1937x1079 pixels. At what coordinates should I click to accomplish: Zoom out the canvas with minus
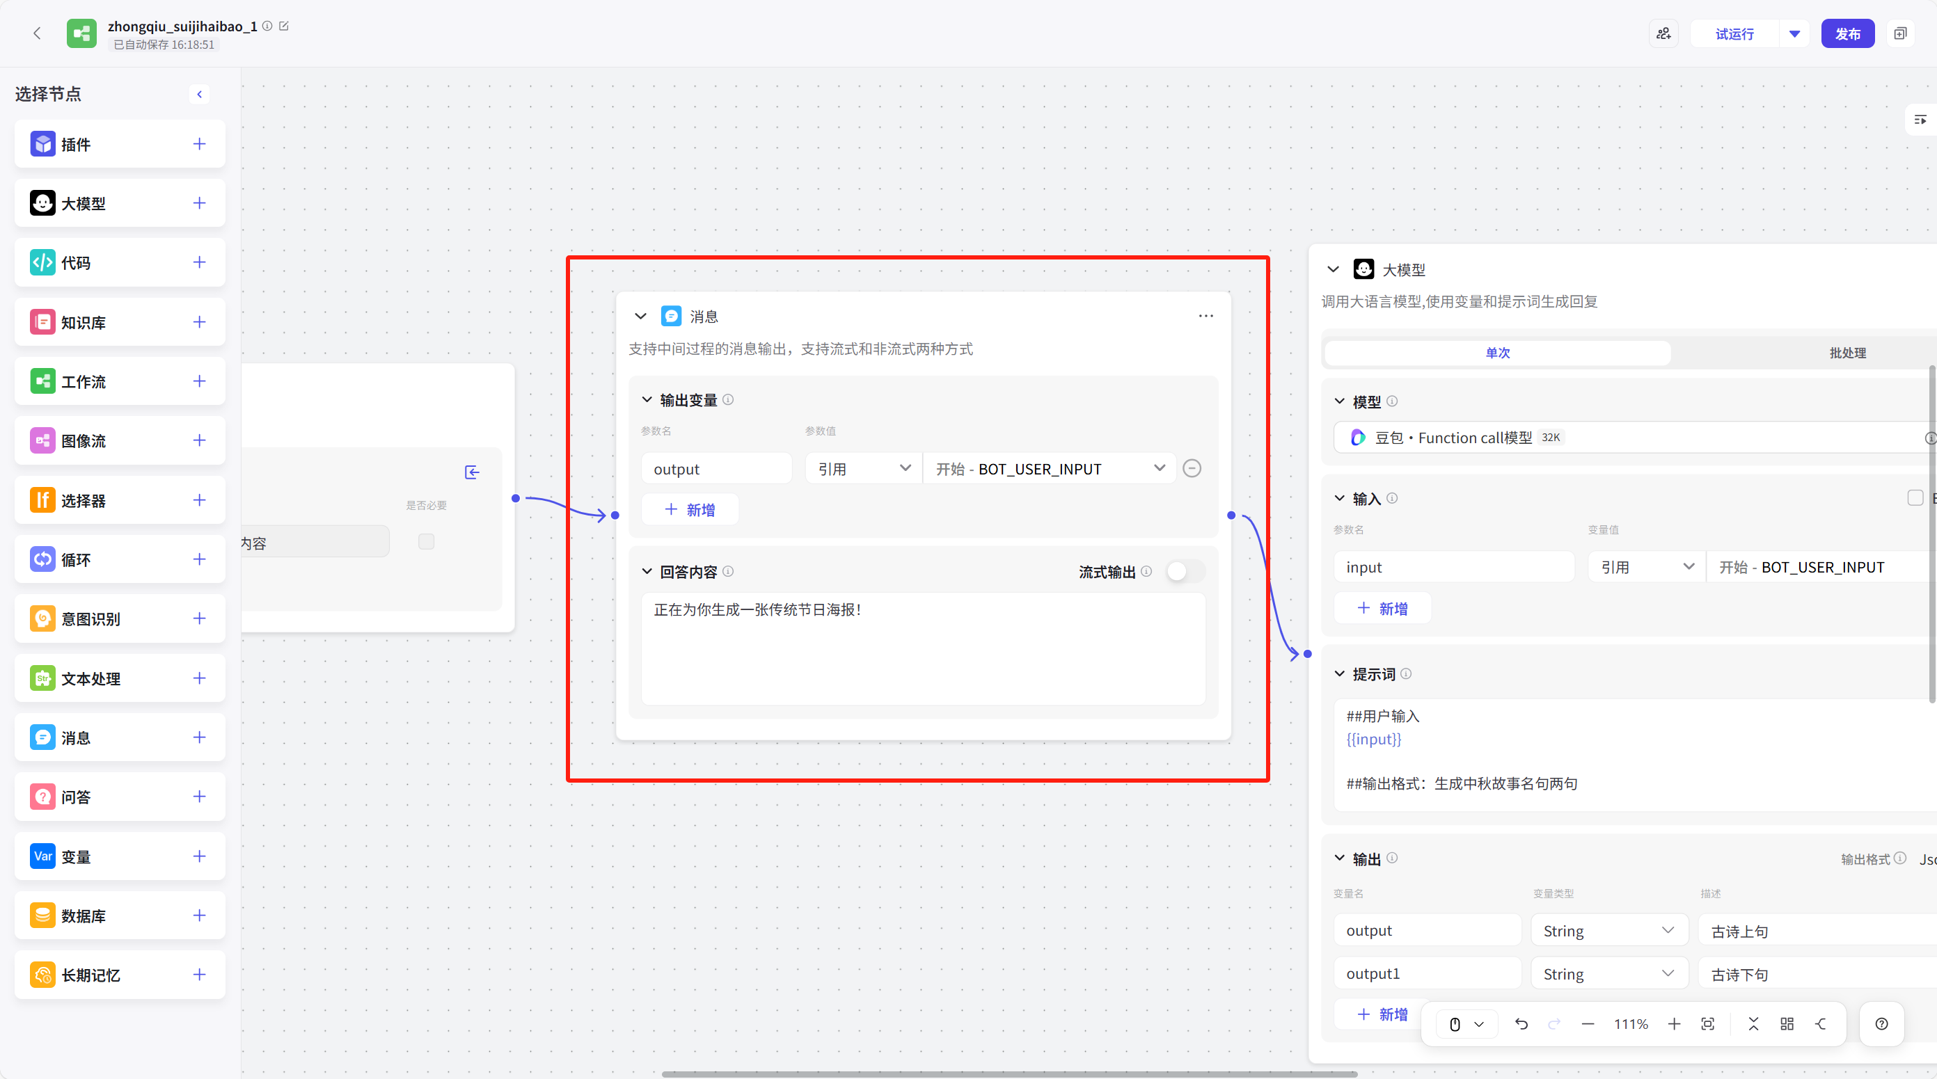coord(1588,1024)
